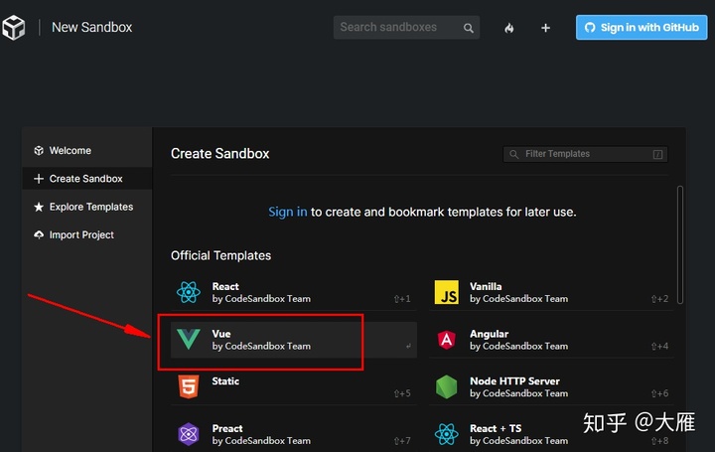This screenshot has height=452, width=715.
Task: Choose the Static template name
Action: tap(225, 380)
